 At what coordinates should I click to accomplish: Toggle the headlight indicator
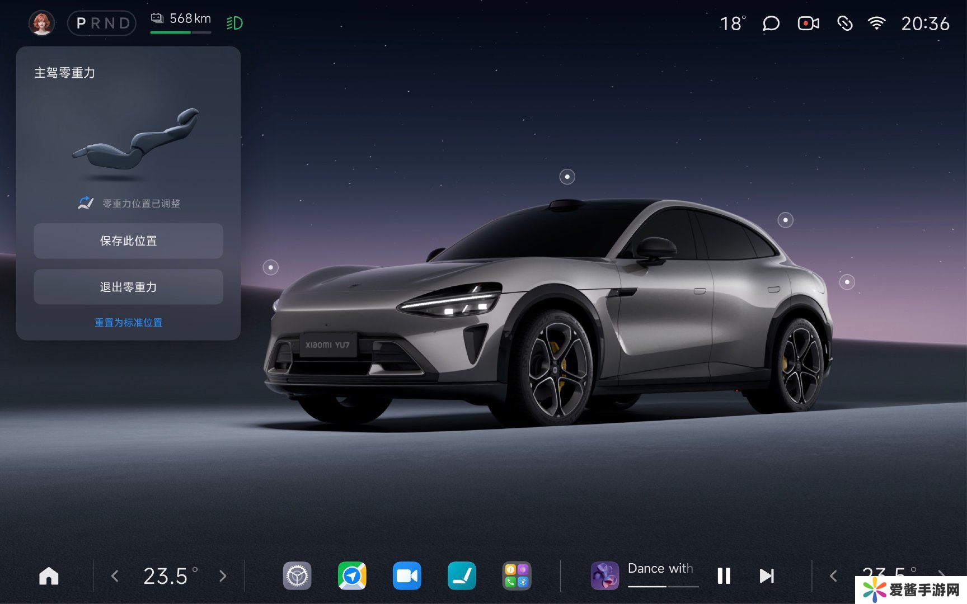pyautogui.click(x=234, y=23)
